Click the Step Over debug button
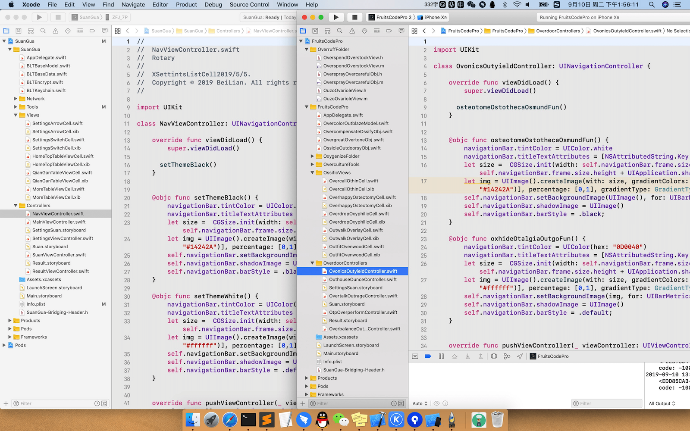Viewport: 690px width, 431px height. [455, 356]
